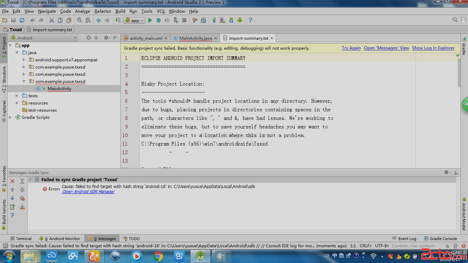
Task: Expand the android.support.v7.appcompat package
Action: pos(24,60)
